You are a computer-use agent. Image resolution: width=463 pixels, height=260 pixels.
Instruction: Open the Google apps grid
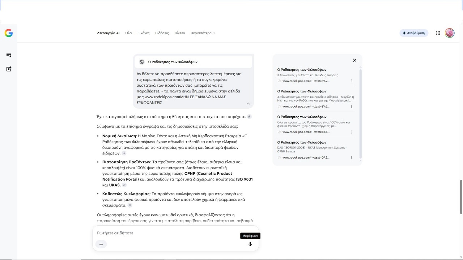click(x=438, y=33)
